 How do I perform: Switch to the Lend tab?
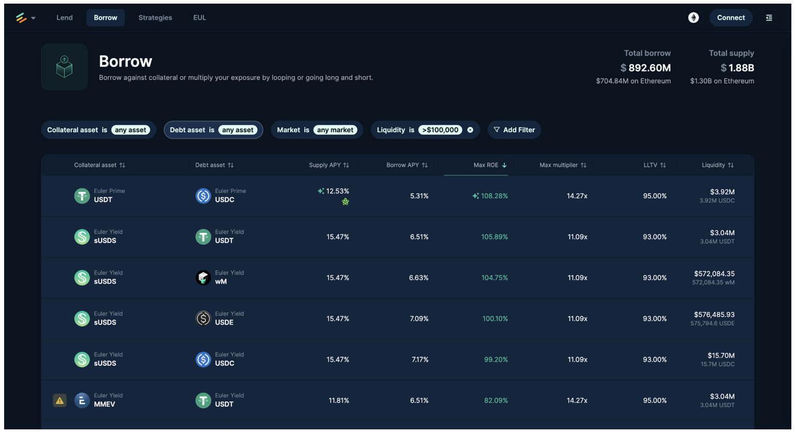[x=65, y=18]
